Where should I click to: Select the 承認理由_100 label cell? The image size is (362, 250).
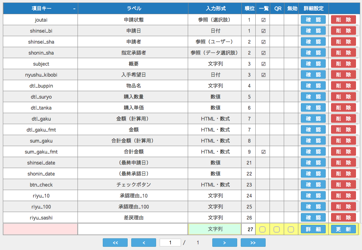(133, 206)
